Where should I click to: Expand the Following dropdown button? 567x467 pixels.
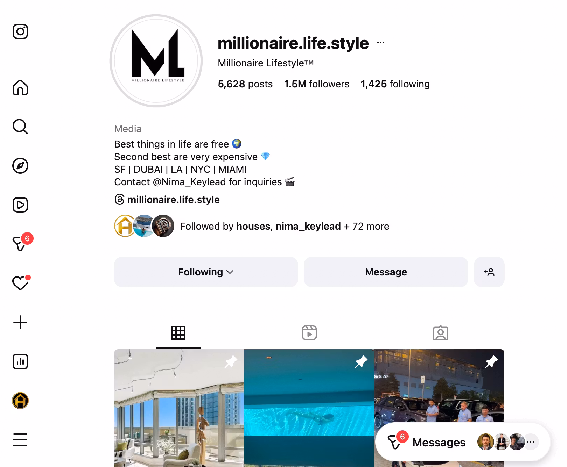tap(206, 272)
